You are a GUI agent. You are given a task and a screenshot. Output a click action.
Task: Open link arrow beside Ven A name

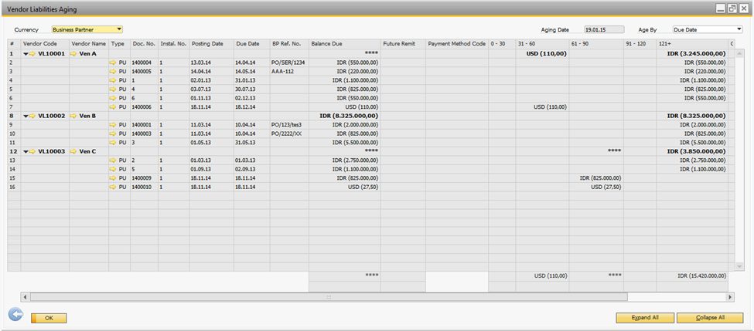(73, 54)
